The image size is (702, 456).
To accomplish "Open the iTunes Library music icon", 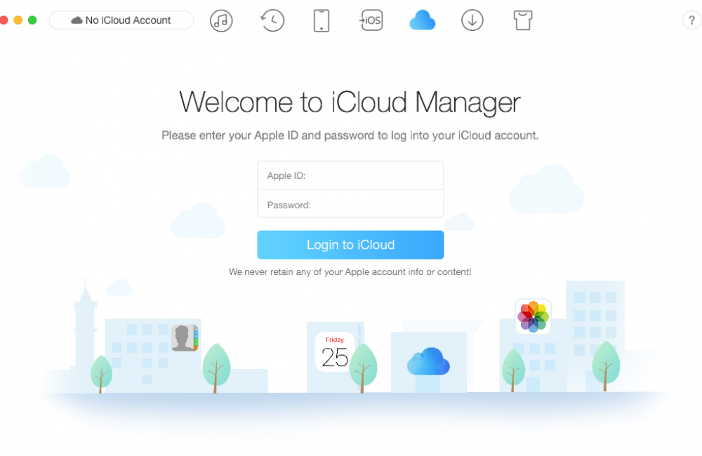I will [x=221, y=20].
